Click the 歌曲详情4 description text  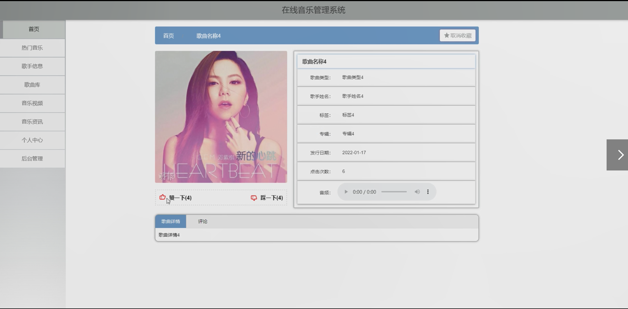169,235
